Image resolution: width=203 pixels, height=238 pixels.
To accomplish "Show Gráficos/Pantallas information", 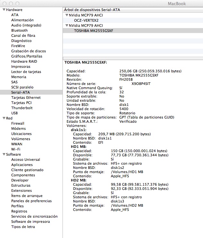I will (26, 56).
